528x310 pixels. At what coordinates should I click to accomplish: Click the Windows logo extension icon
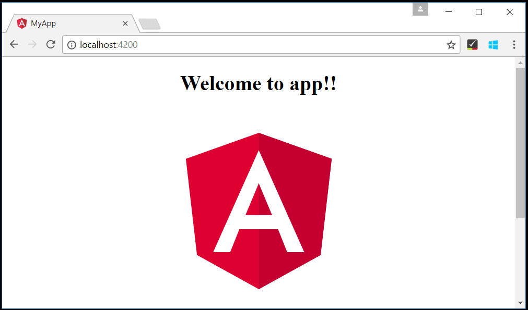(493, 44)
